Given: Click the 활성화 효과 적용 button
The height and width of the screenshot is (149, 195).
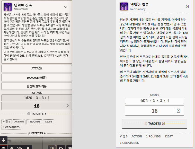Looking at the screenshot, I should [x=37, y=86].
